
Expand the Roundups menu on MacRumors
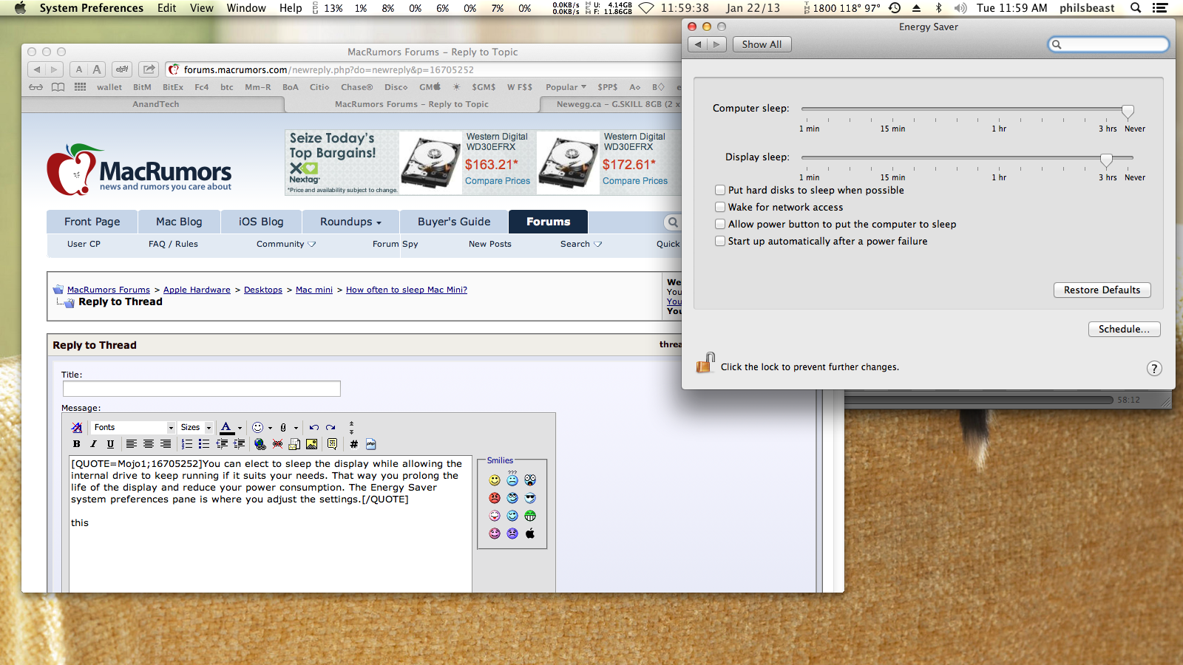coord(350,222)
